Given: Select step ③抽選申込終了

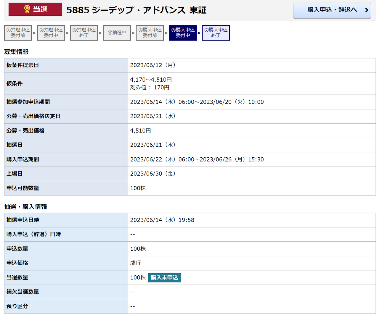Looking at the screenshot, I should tap(84, 33).
